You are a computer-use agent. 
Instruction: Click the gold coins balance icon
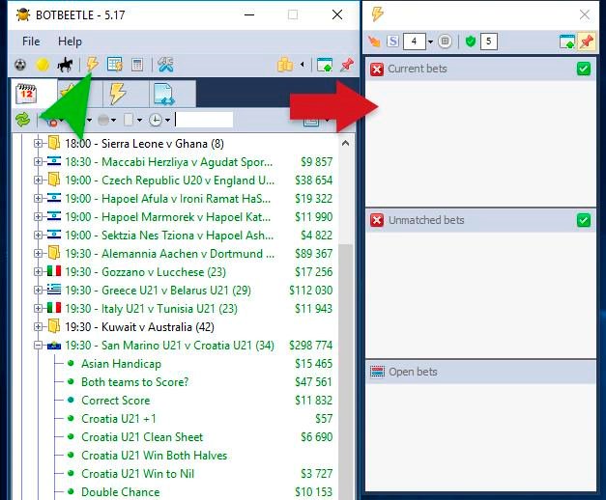coord(285,65)
